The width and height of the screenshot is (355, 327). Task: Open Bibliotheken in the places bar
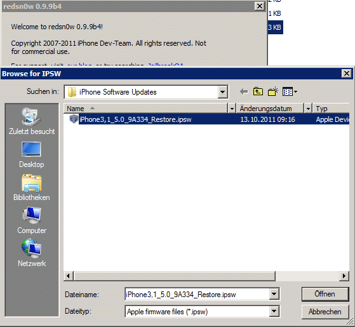[32, 188]
